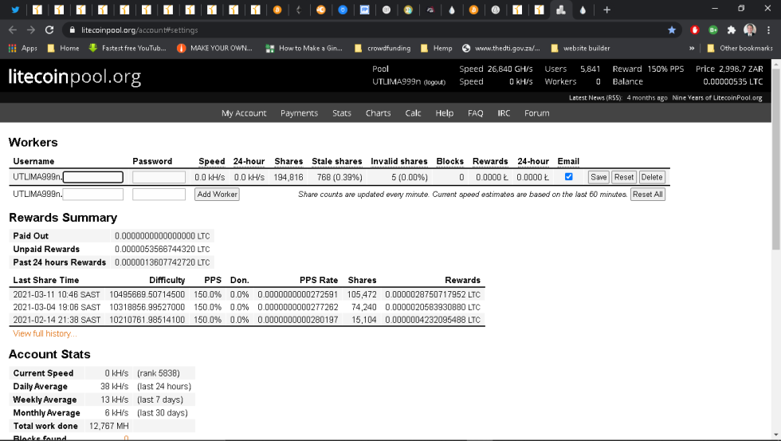This screenshot has width=781, height=441.
Task: Reload the litecoinpool page
Action: [x=49, y=30]
